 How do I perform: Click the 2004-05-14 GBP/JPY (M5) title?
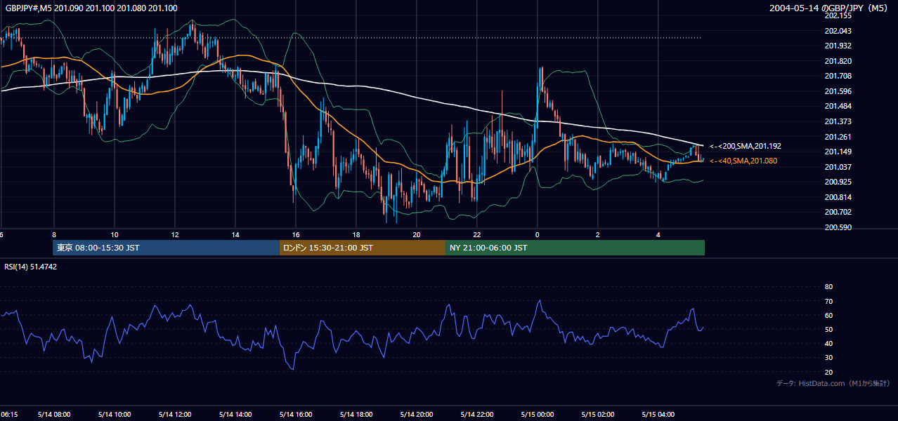[x=829, y=8]
